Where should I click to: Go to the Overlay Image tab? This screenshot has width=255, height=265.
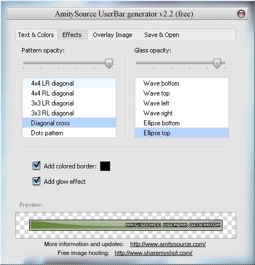113,35
